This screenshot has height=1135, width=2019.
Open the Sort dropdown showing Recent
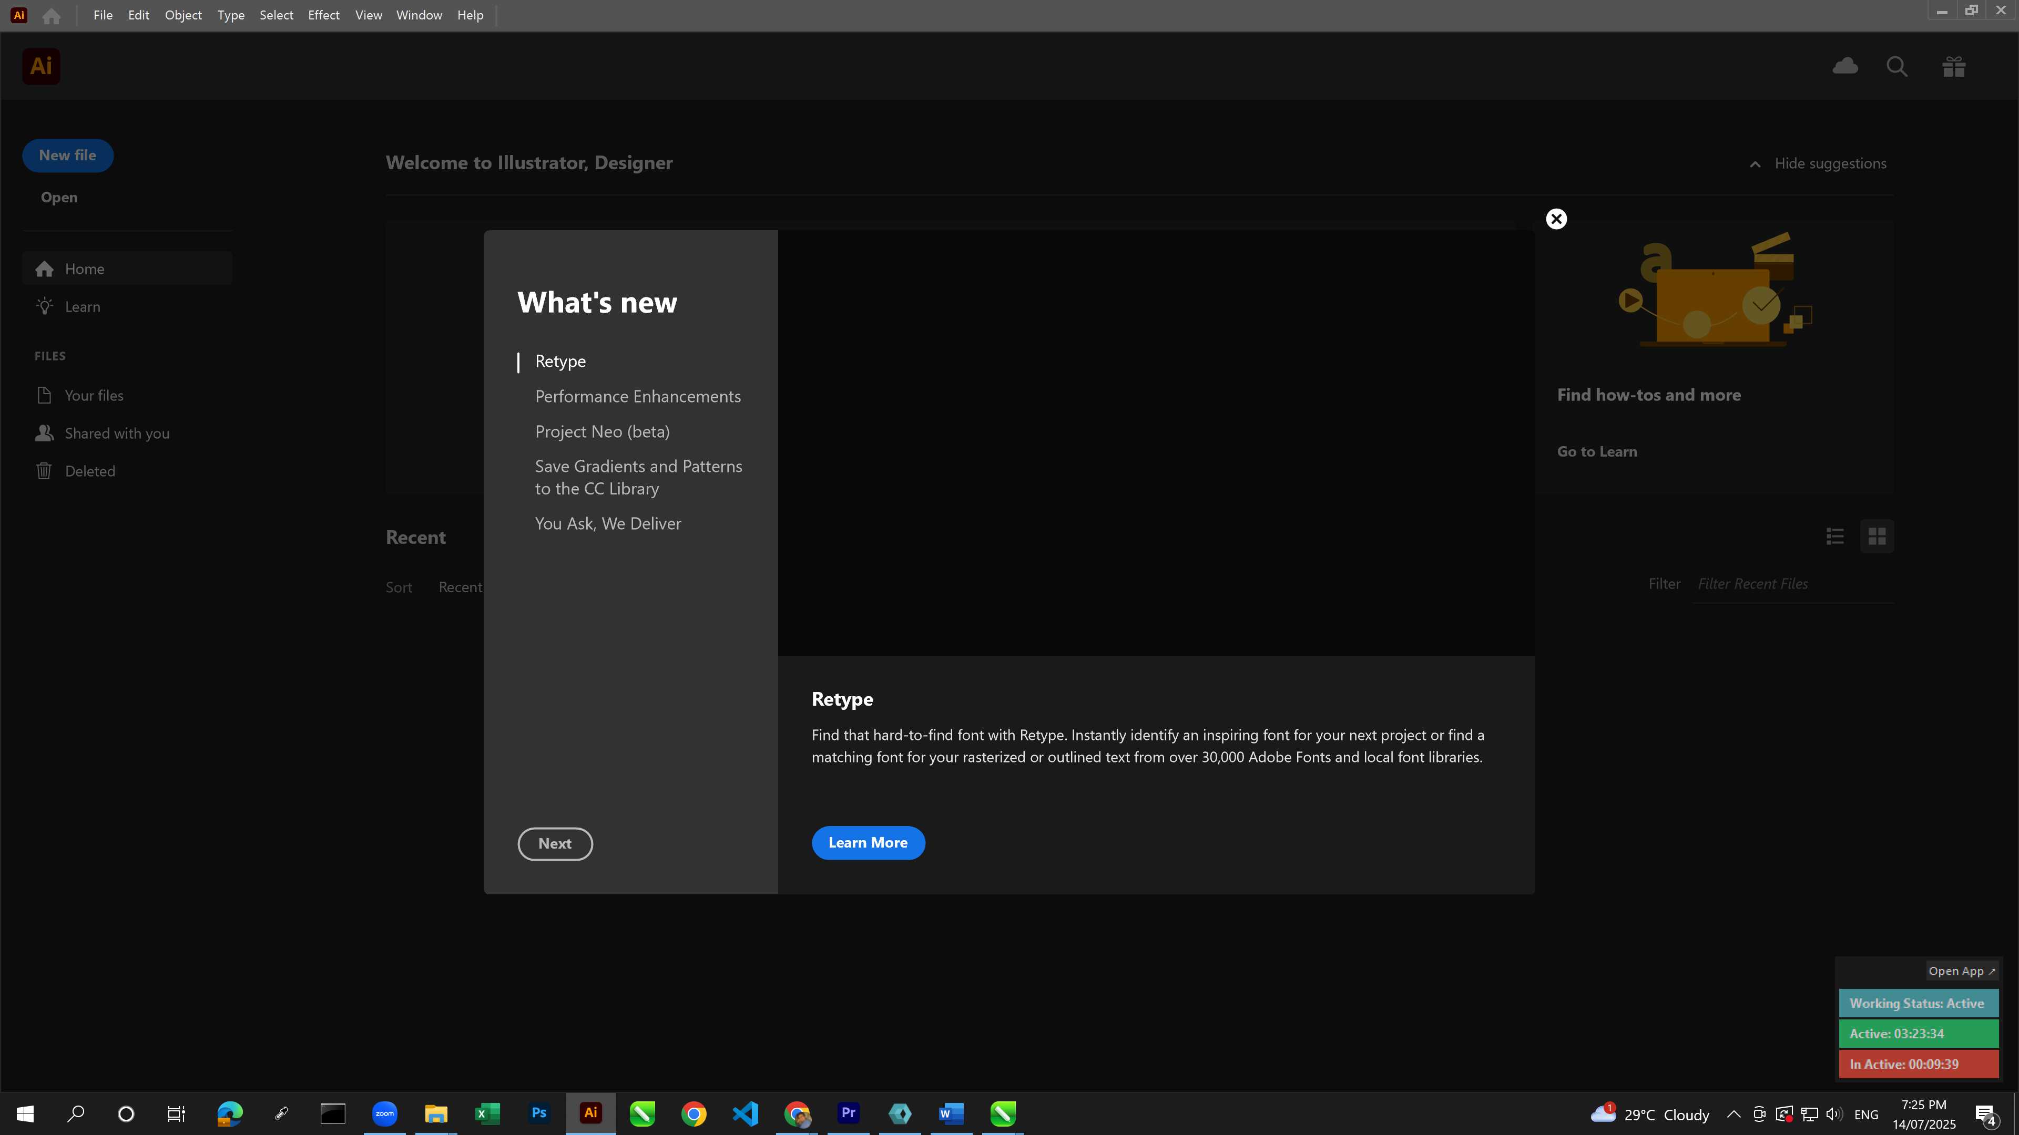(460, 587)
